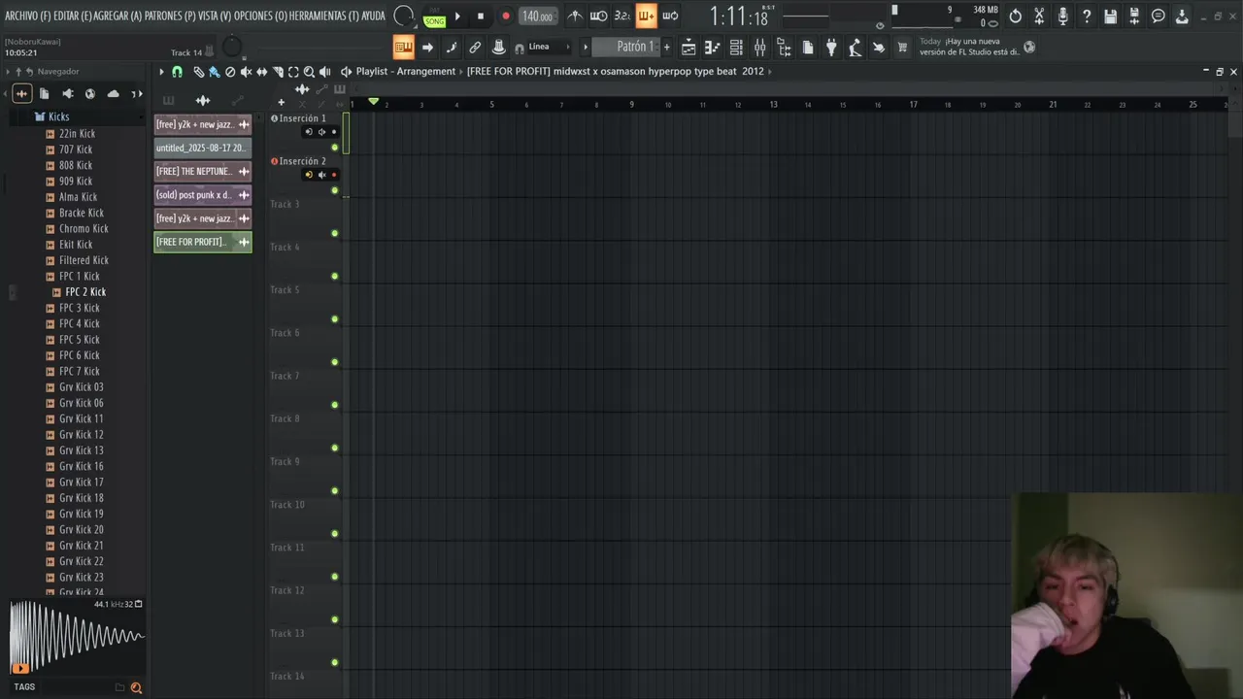
Task: Open PATRONES menu
Action: click(170, 17)
